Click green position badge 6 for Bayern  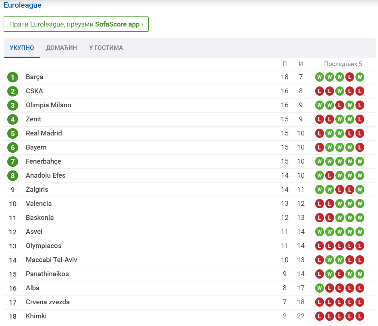[x=13, y=148]
